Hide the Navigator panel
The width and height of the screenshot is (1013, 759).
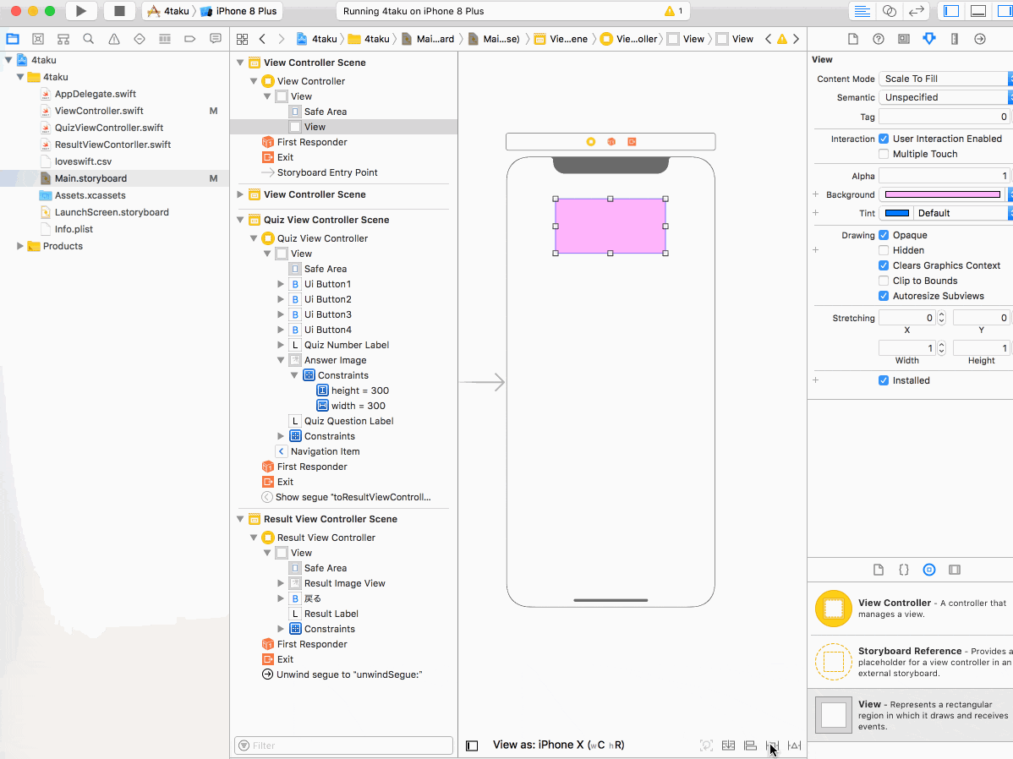tap(951, 11)
